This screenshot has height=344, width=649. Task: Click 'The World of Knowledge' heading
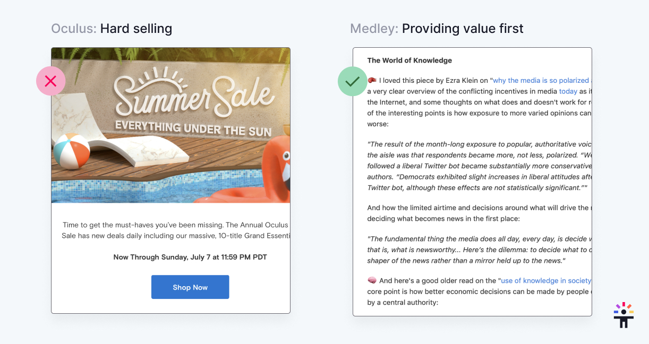[x=409, y=61]
